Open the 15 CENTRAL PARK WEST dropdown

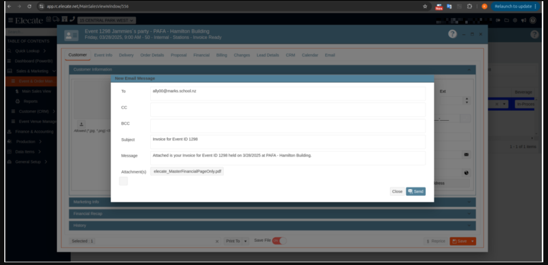(x=107, y=20)
